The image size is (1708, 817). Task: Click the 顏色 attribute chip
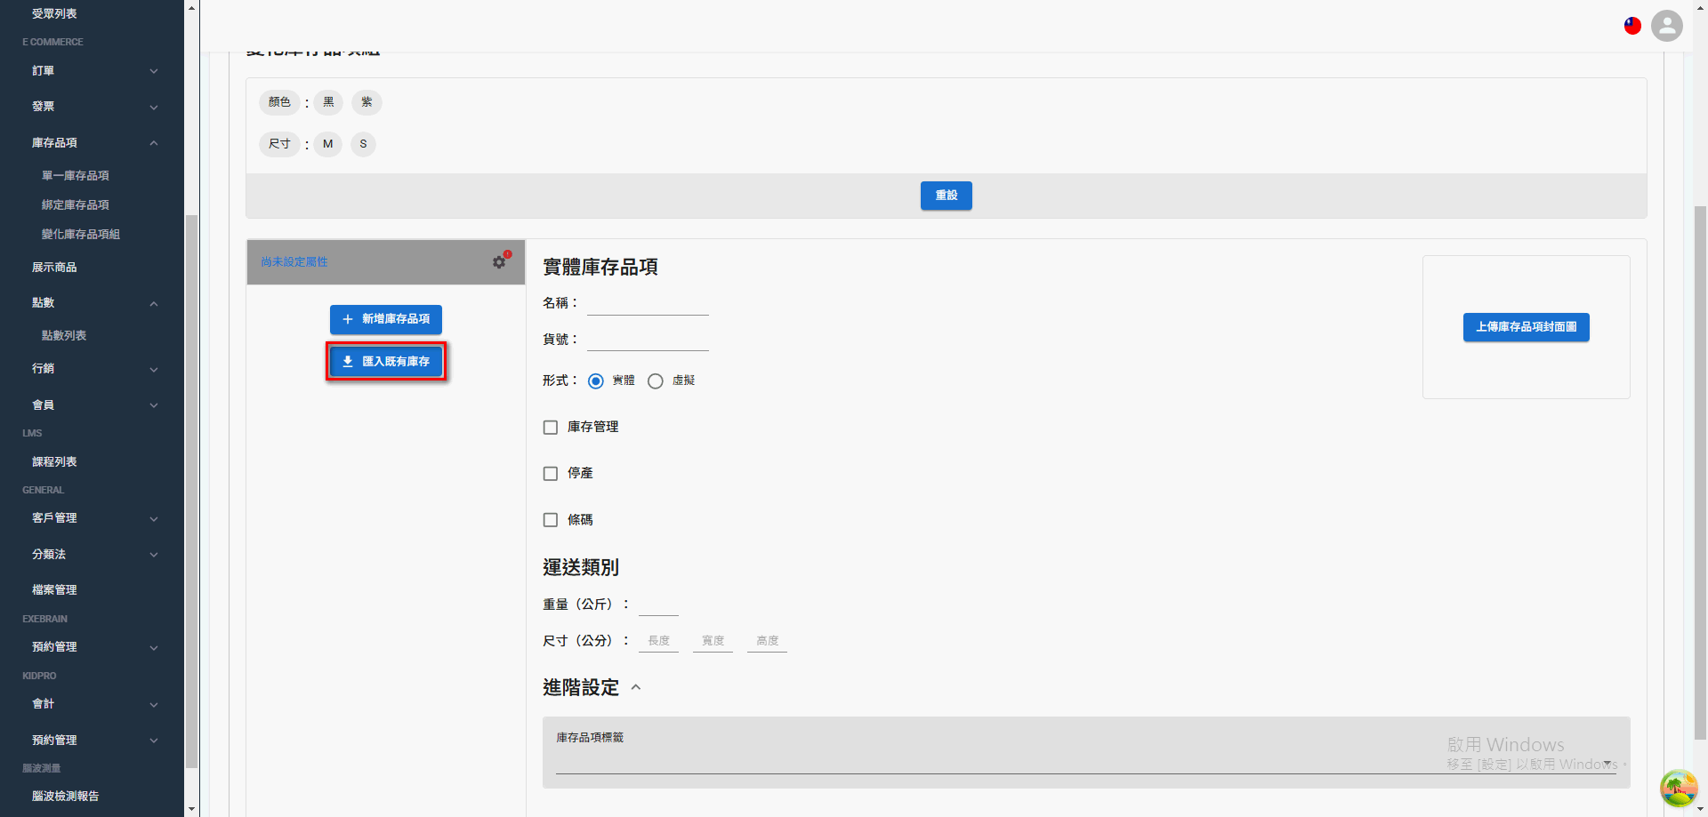tap(279, 102)
